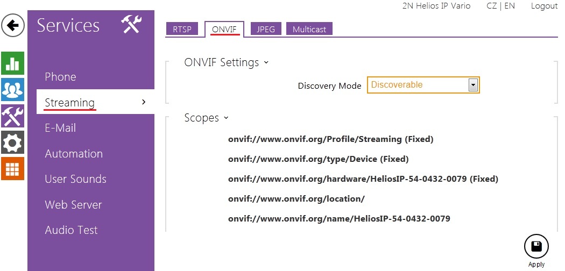This screenshot has width=565, height=271.
Task: Open the orange grid icon
Action: click(x=12, y=168)
